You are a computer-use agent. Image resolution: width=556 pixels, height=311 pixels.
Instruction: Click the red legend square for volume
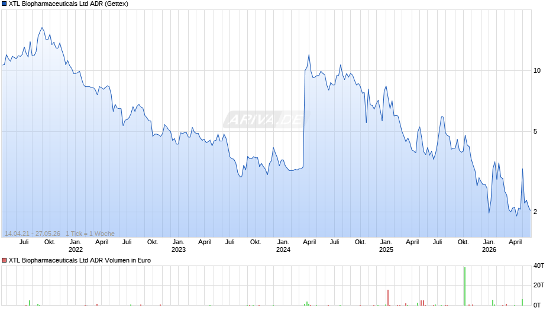[4, 260]
